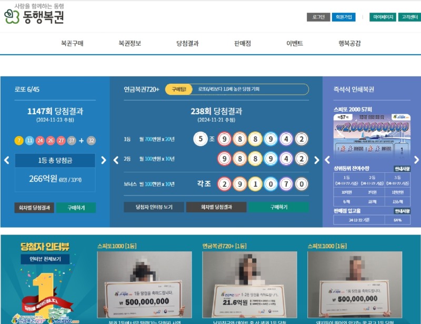Click the 로또 6/45 panel title
The height and width of the screenshot is (324, 421).
click(x=27, y=89)
